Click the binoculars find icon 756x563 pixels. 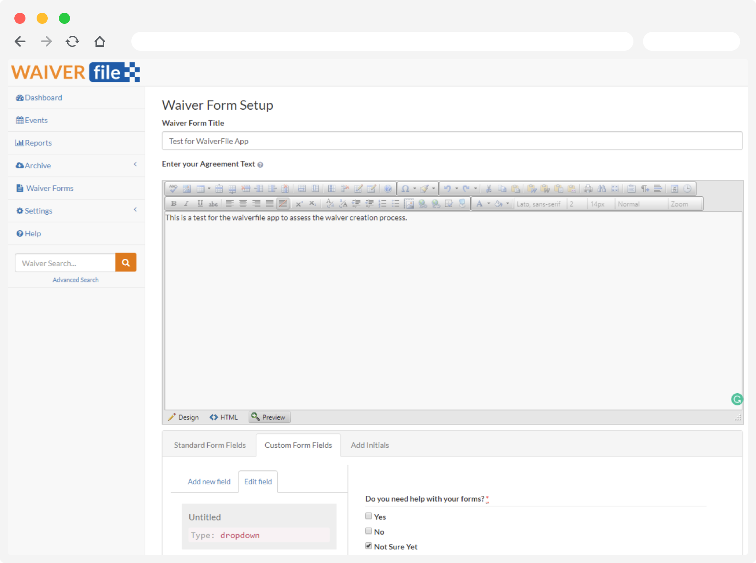pos(602,188)
